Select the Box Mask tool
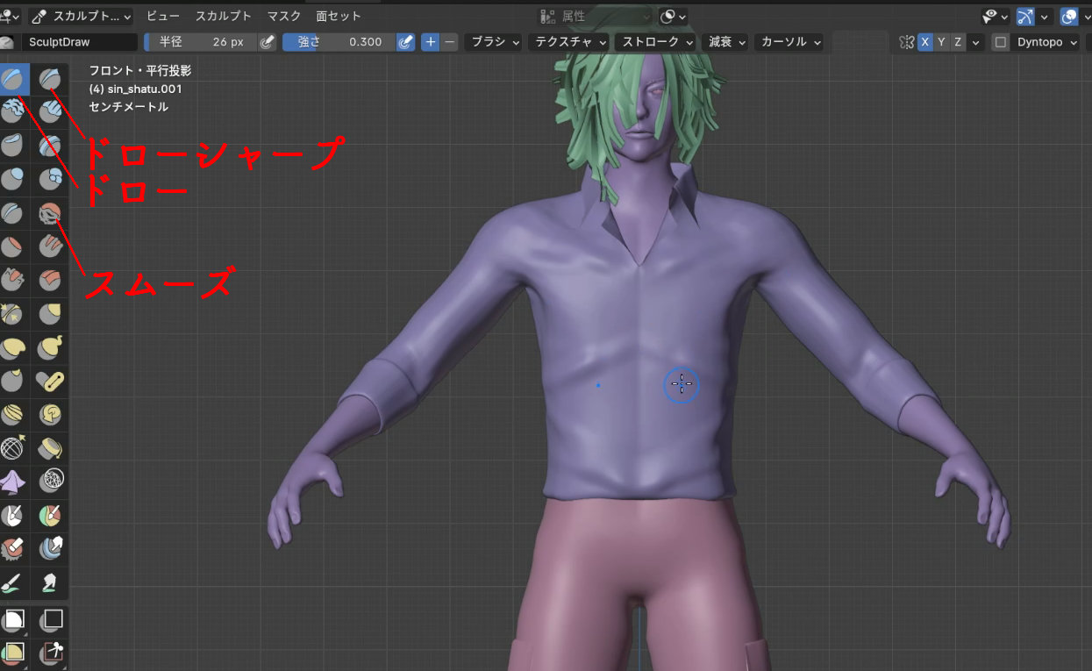 (x=13, y=620)
